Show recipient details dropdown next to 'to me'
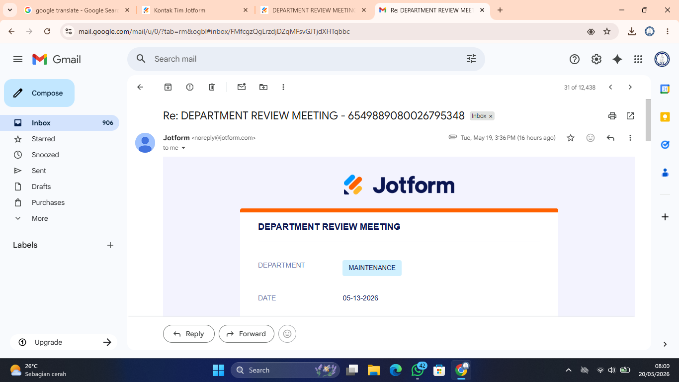This screenshot has width=679, height=382. click(x=183, y=148)
